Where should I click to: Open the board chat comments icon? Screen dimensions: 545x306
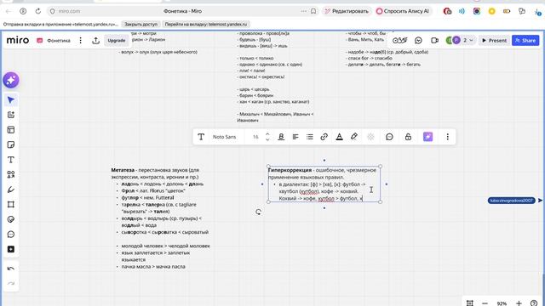point(418,41)
